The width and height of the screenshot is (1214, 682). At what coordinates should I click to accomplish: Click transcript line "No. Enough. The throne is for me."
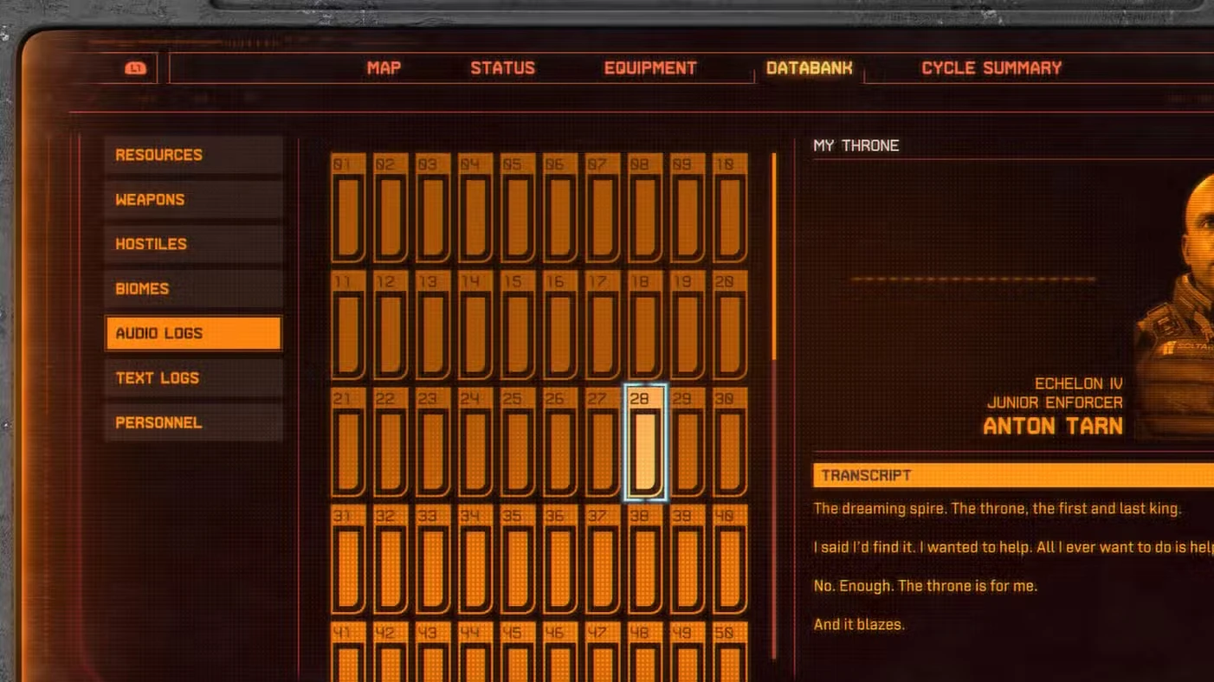(x=925, y=586)
